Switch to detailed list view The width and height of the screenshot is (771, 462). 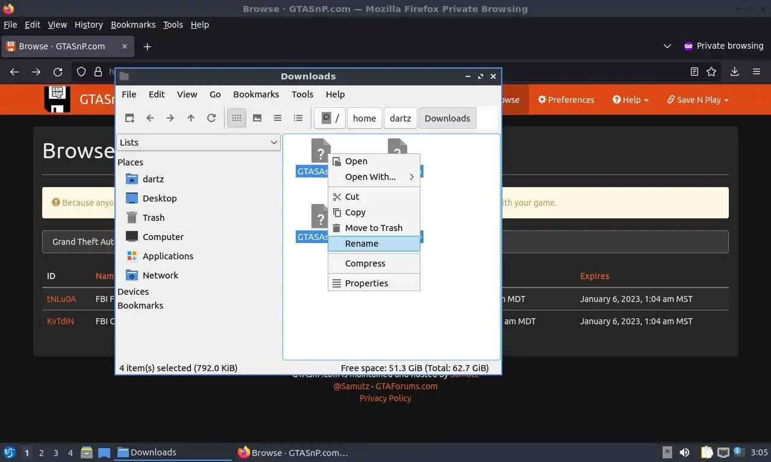[298, 118]
